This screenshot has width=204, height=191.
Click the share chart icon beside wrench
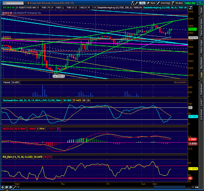[133, 3]
